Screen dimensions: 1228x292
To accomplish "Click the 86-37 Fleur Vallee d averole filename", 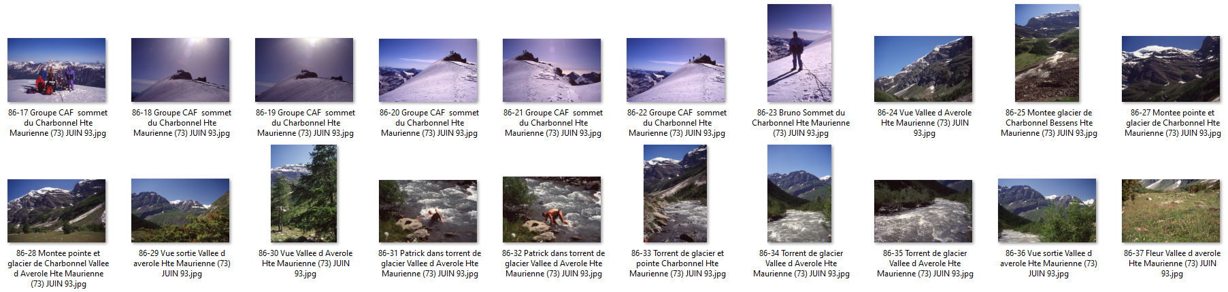I will 1171,263.
